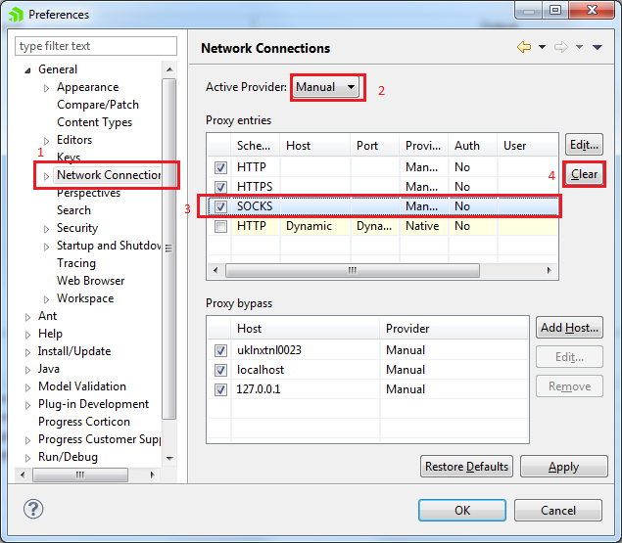622x543 pixels.
Task: Expand the Workspace tree node
Action: pyautogui.click(x=46, y=299)
